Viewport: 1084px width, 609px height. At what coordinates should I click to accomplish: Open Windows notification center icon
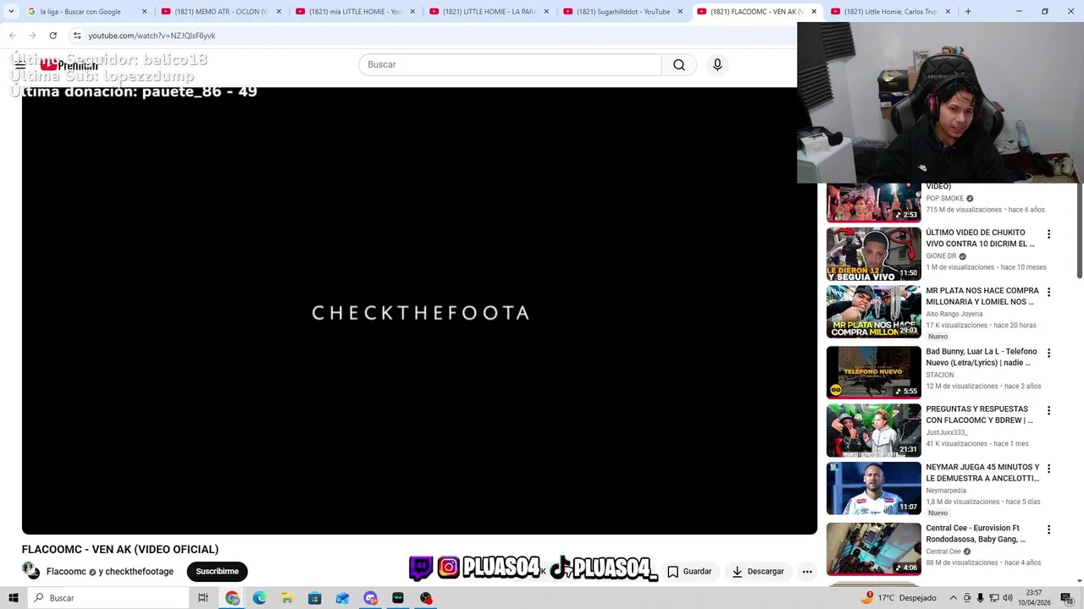(1066, 598)
